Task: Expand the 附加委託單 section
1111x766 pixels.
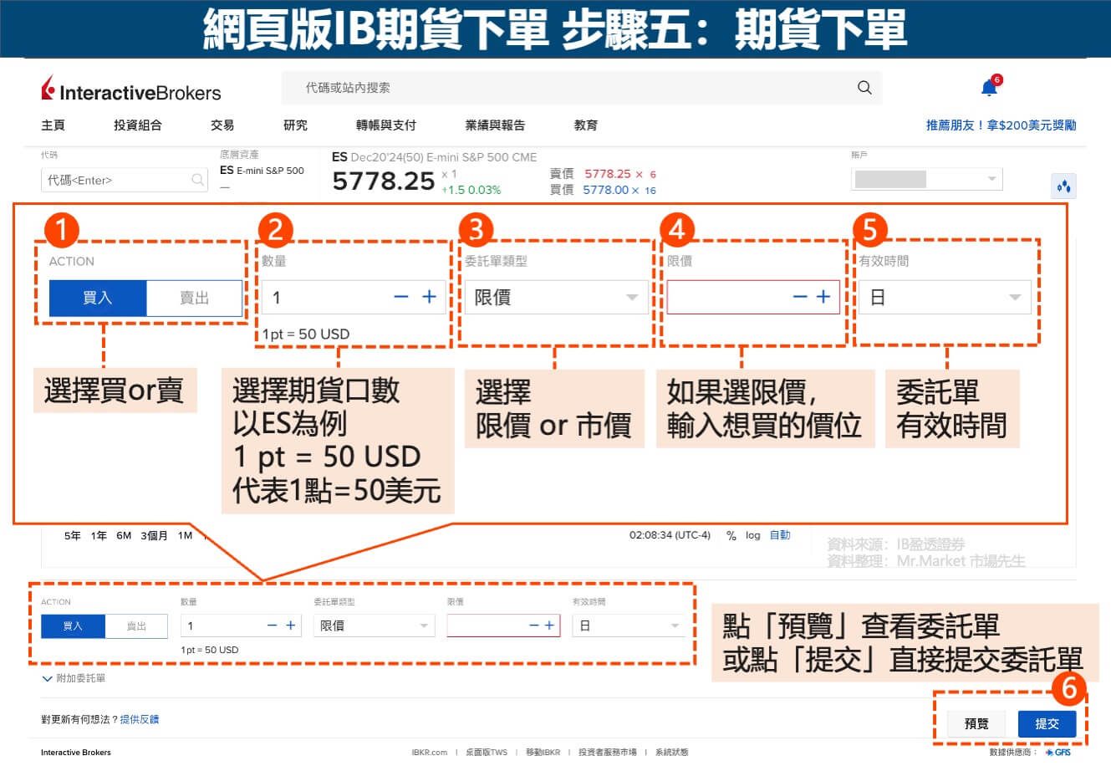Action: tap(74, 678)
